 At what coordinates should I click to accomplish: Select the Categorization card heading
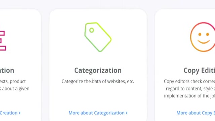pyautogui.click(x=98, y=71)
